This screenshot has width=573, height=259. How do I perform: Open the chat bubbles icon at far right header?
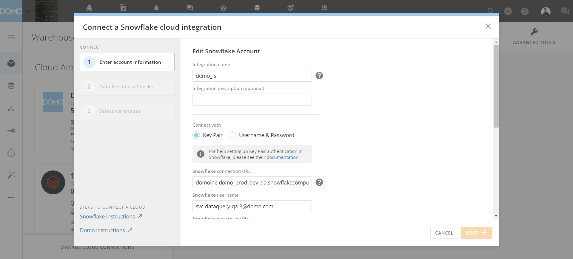pyautogui.click(x=565, y=11)
